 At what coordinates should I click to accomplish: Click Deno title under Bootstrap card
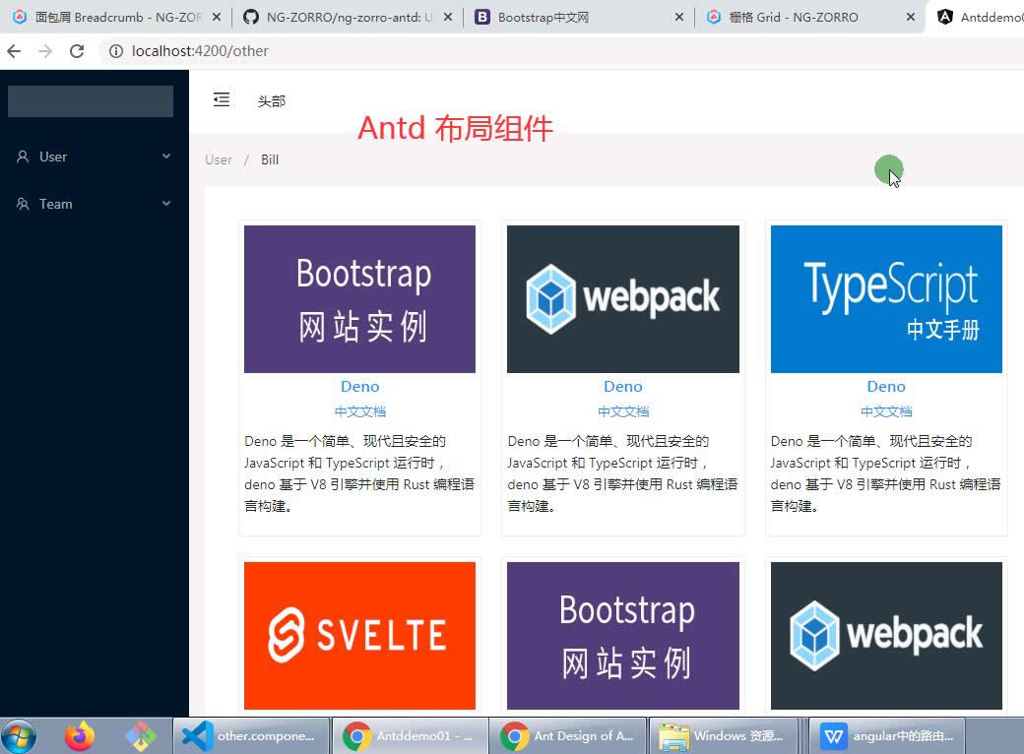(x=359, y=387)
